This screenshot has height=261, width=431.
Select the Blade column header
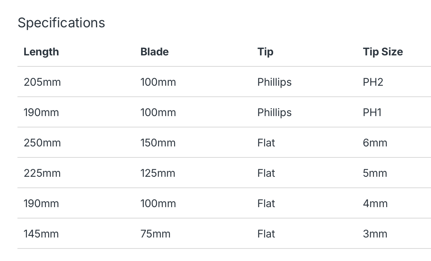[154, 52]
